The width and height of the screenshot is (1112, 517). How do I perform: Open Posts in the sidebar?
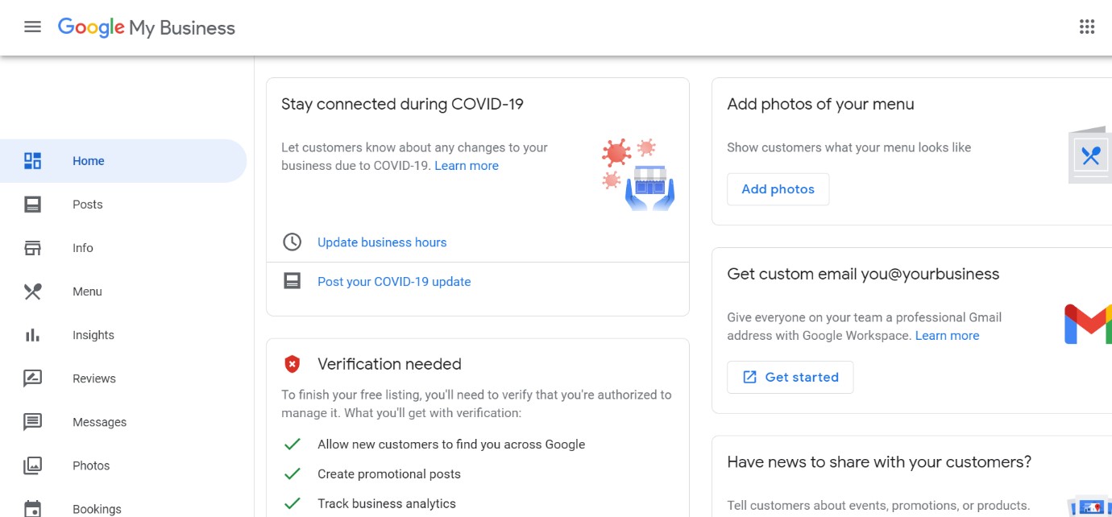pyautogui.click(x=123, y=205)
